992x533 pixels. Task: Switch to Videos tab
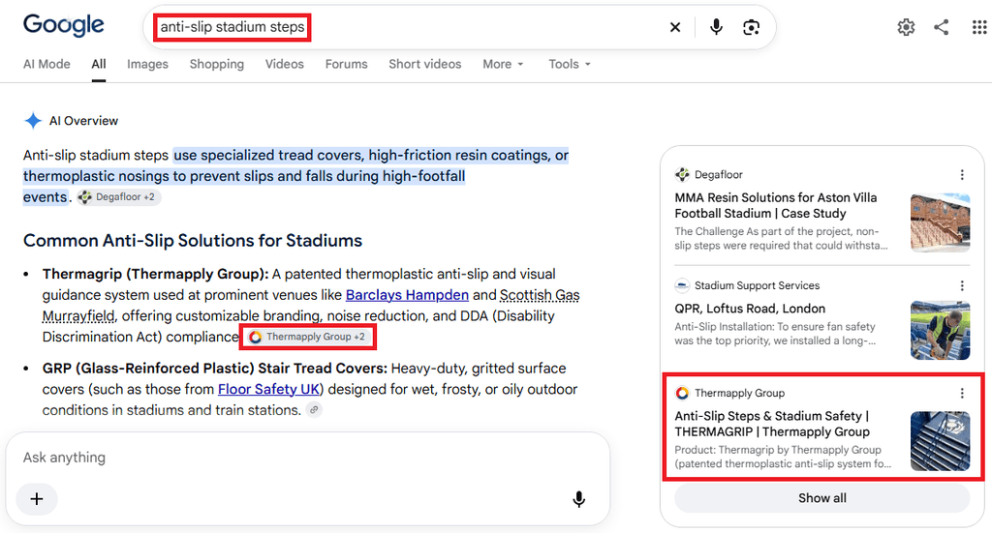[x=284, y=64]
